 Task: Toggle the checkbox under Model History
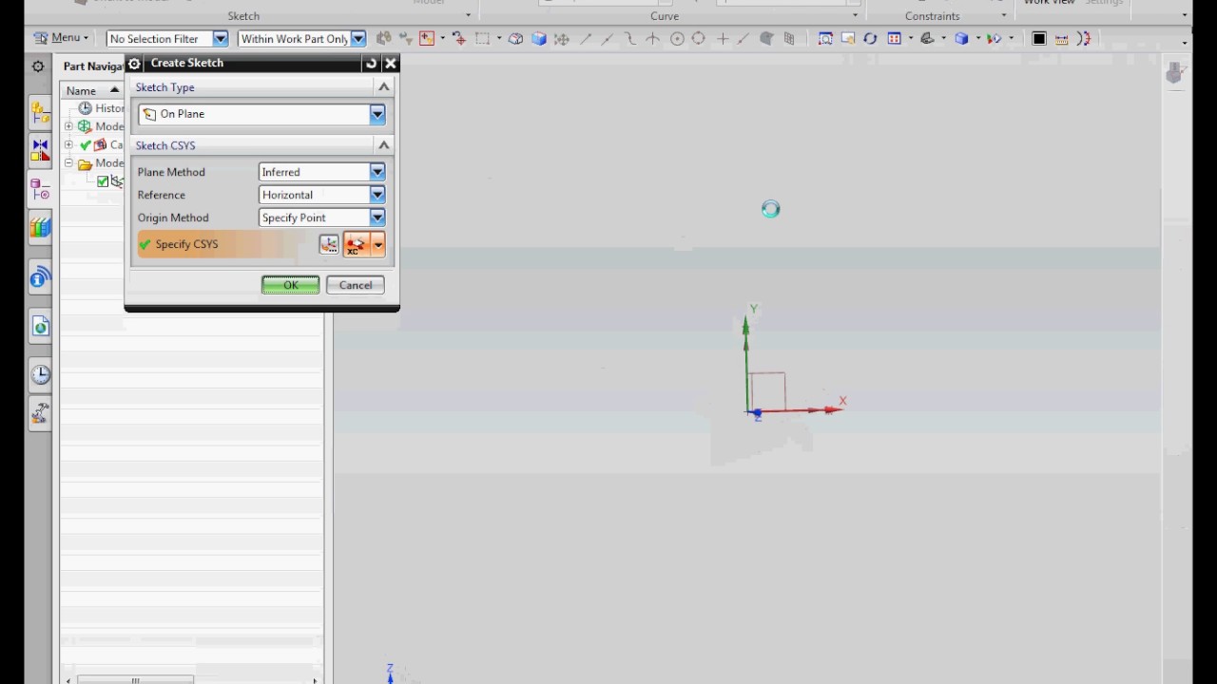point(103,181)
